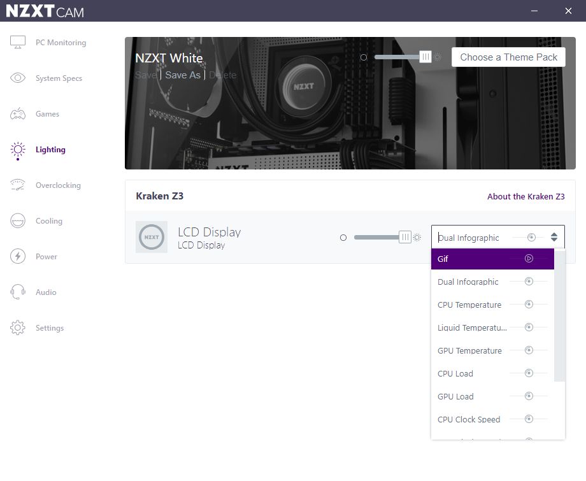Click the System Specs eye icon
586x481 pixels.
(18, 78)
